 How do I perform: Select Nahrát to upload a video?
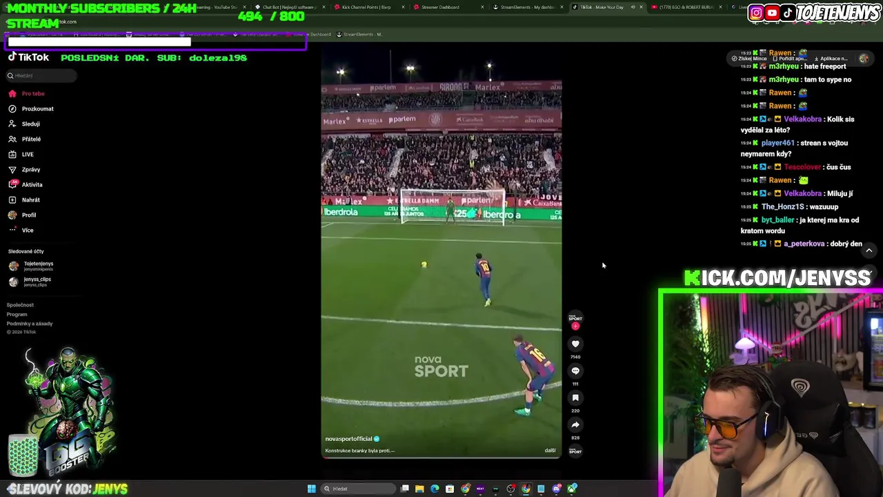pos(24,199)
